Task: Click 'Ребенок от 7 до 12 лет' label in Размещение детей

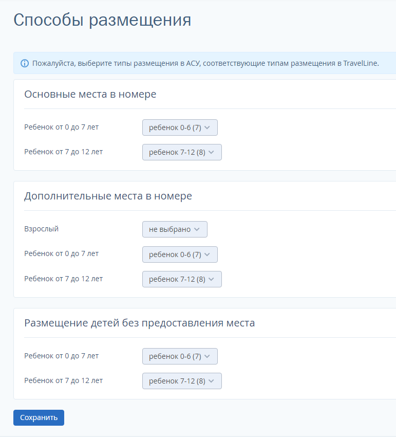Action: point(64,380)
